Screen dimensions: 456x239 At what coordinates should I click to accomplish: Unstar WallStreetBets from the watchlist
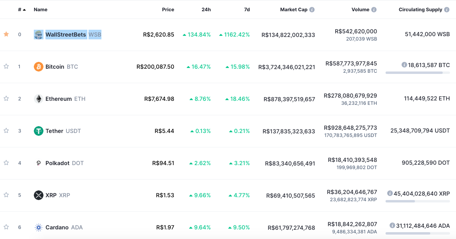pyautogui.click(x=6, y=34)
